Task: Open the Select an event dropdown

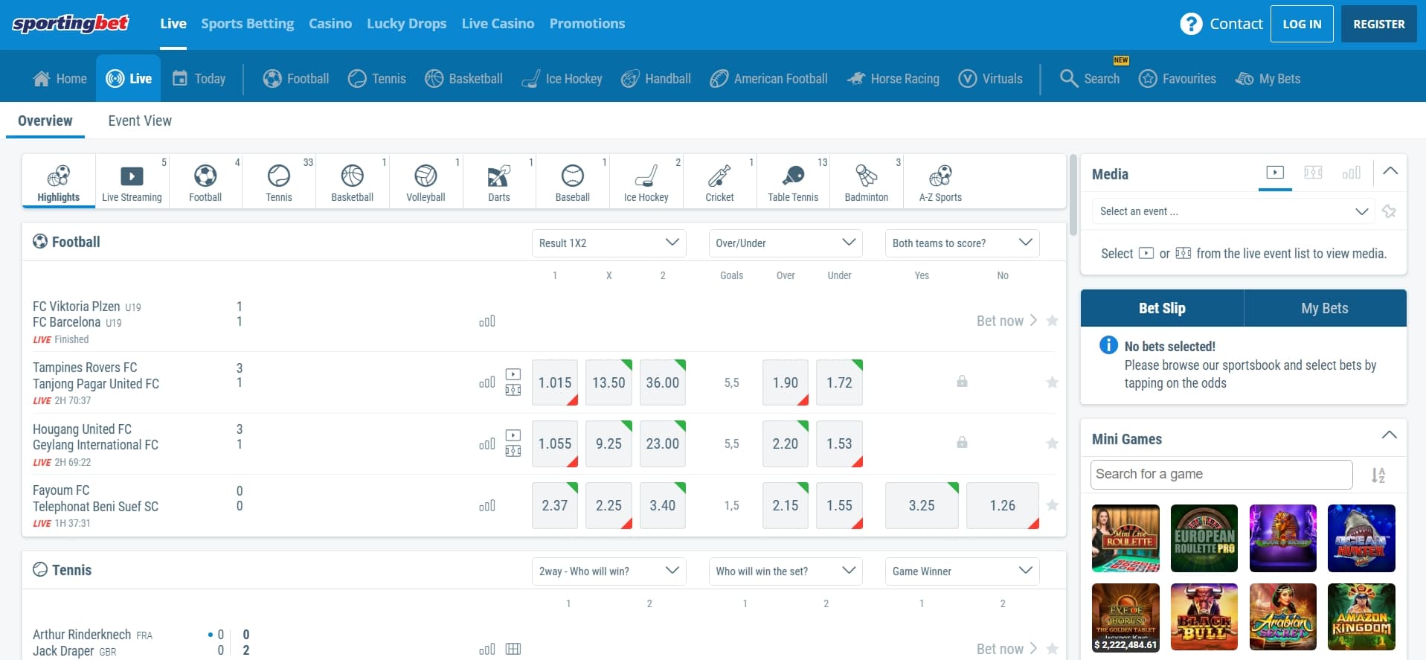Action: (1233, 211)
